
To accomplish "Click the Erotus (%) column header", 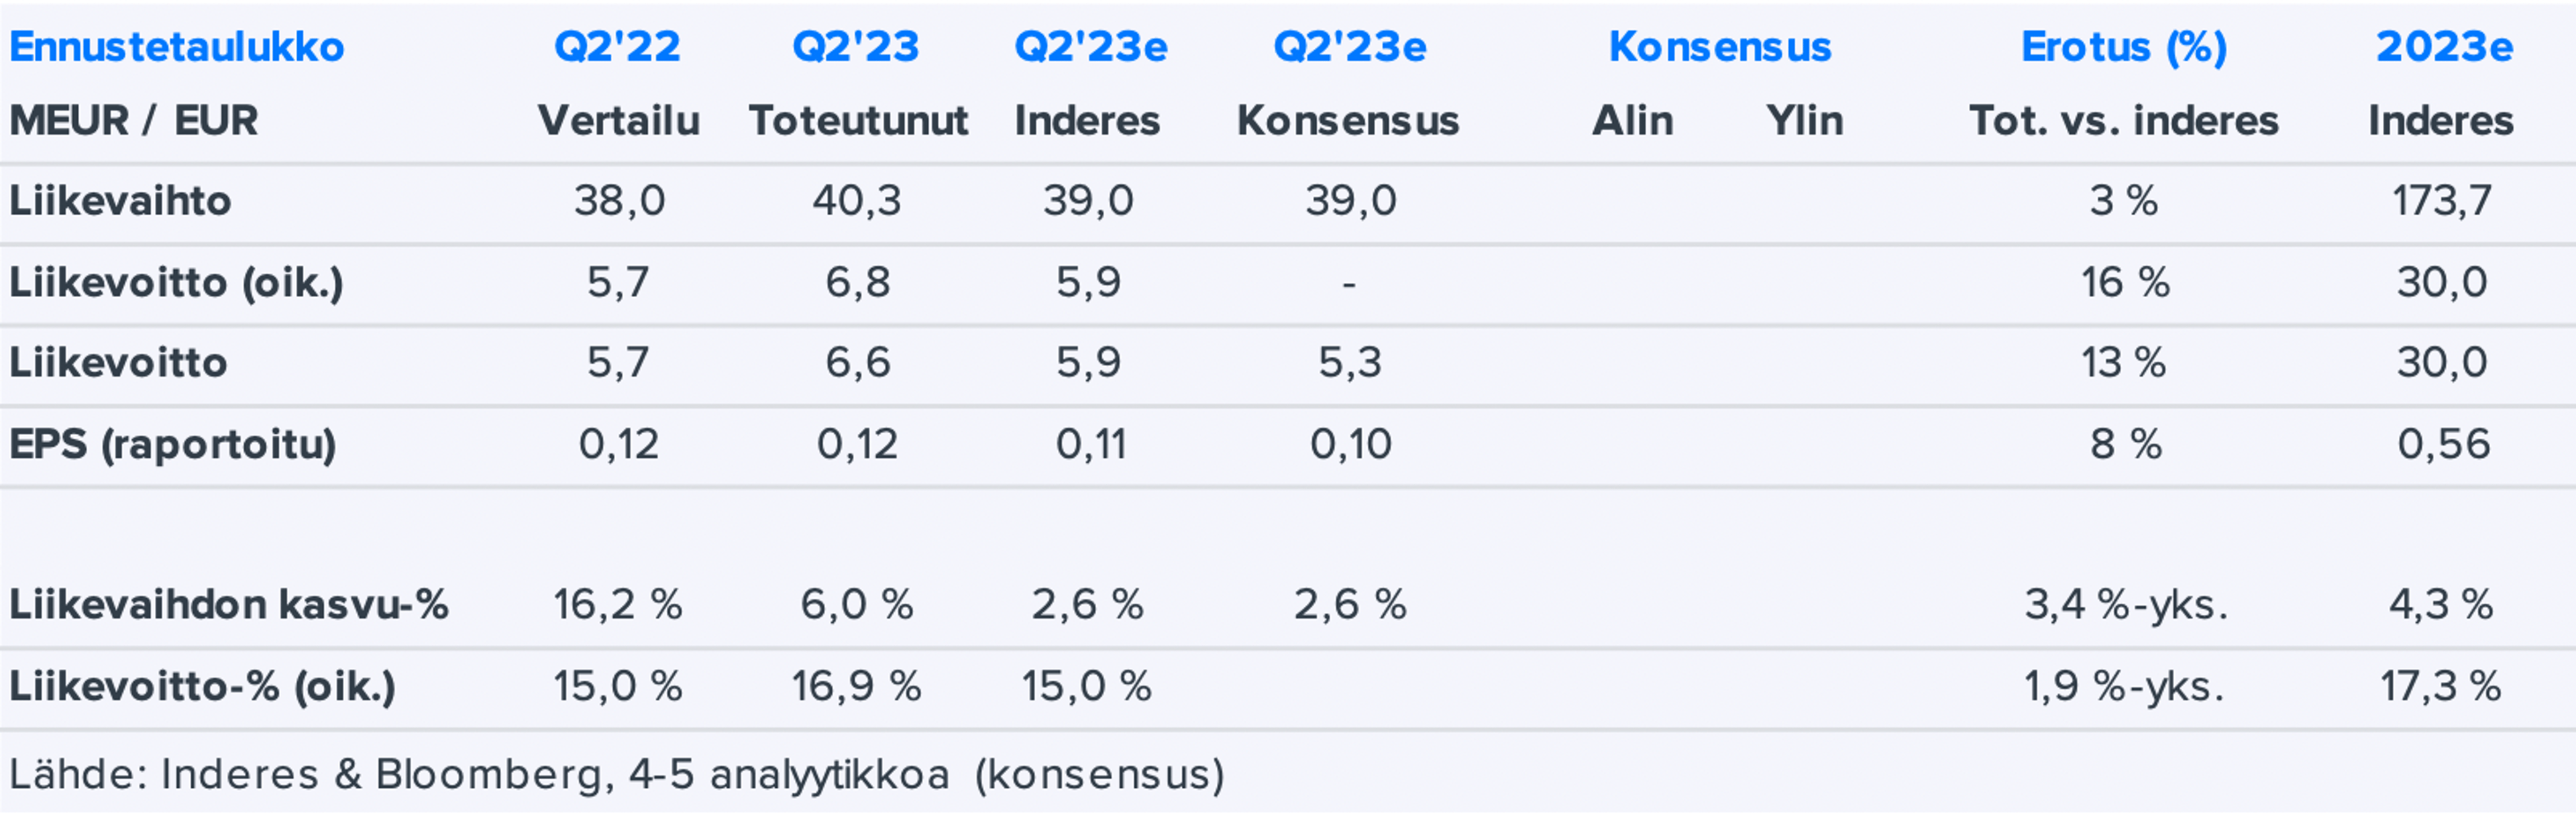I will tap(2123, 47).
